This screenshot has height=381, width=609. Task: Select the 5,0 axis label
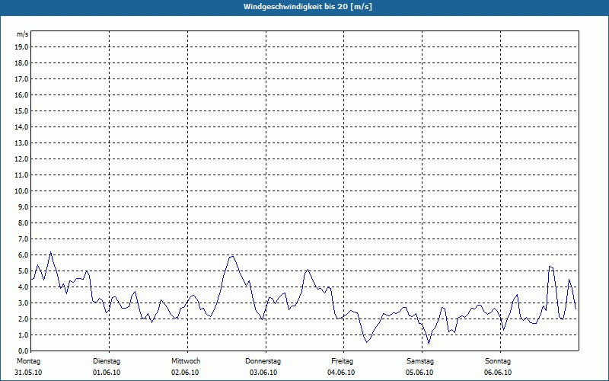coord(24,271)
